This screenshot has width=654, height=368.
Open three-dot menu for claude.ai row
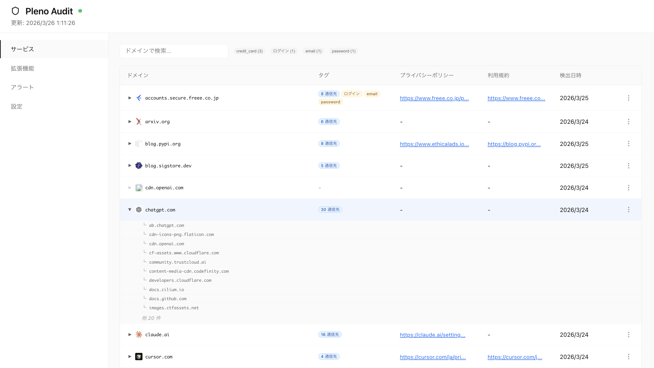click(629, 334)
